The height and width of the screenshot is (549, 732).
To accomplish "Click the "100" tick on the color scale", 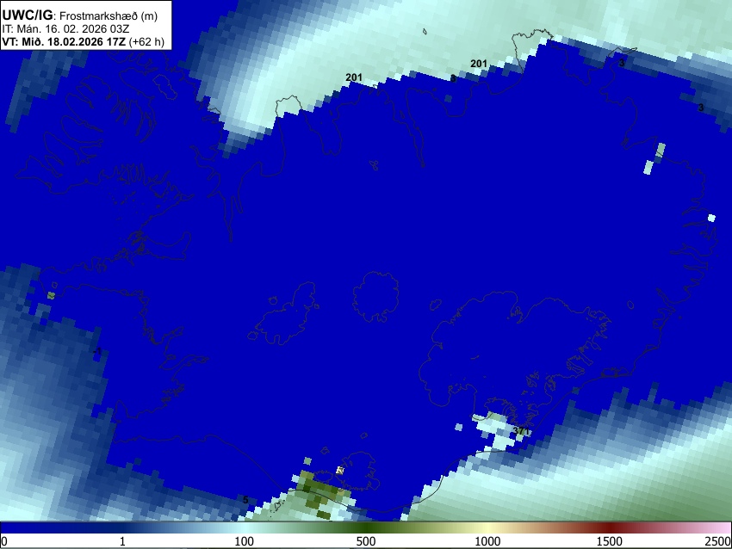I will (245, 541).
